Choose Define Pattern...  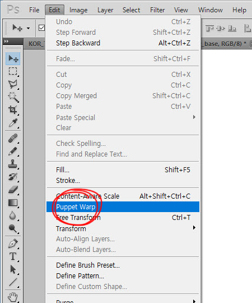click(123, 276)
